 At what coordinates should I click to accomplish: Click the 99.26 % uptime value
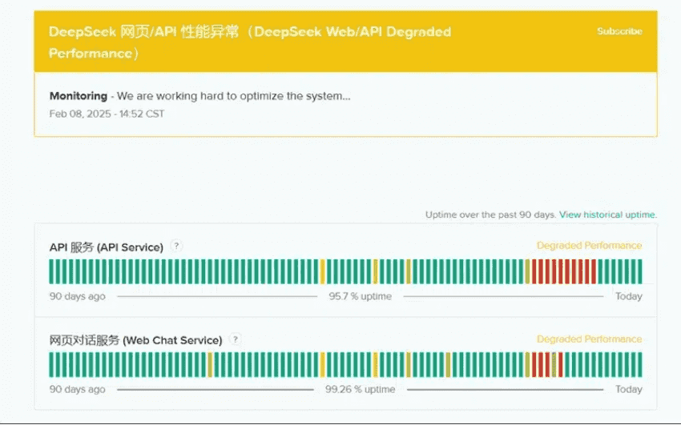(360, 389)
